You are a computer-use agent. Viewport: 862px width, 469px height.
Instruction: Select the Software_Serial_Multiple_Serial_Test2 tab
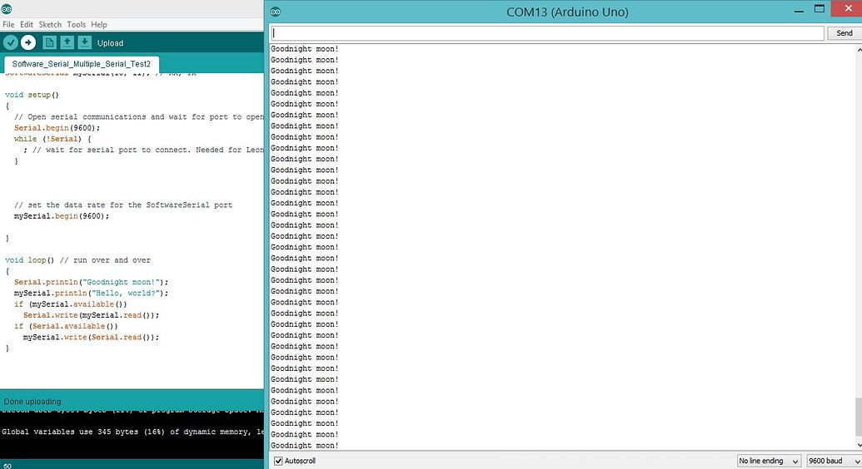pos(82,64)
